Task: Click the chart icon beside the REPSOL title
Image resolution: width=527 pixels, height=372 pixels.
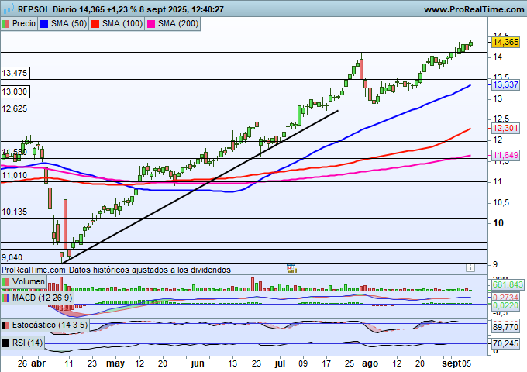Action: click(8, 9)
